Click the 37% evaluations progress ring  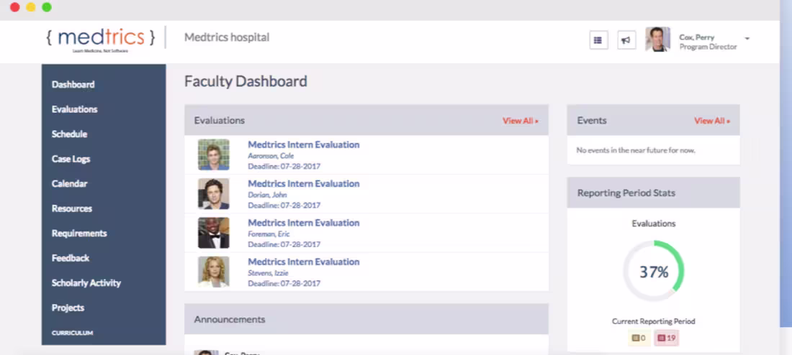click(x=654, y=272)
